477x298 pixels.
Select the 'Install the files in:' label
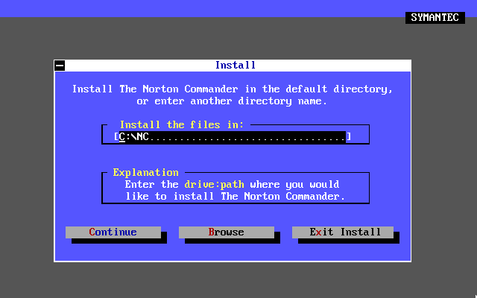182,124
